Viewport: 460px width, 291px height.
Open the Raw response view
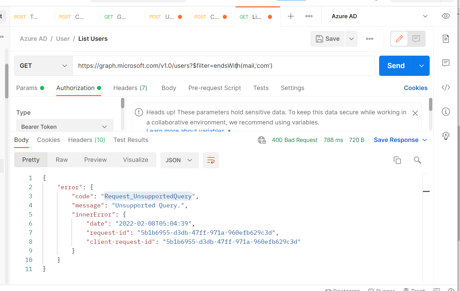pos(62,159)
